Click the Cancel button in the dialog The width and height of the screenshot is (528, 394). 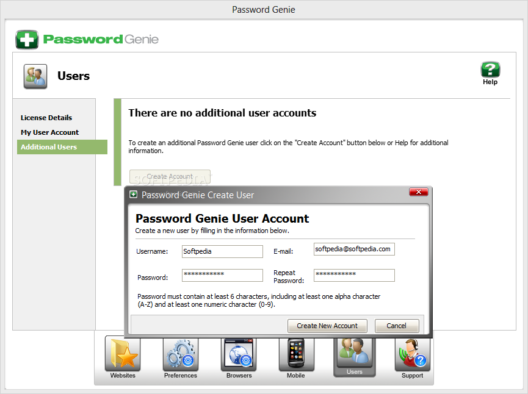point(397,326)
